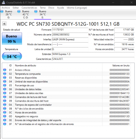The height and width of the screenshot is (139, 136).
Task: Click the Características field S.M.A.R.T.
Action: (93, 59)
